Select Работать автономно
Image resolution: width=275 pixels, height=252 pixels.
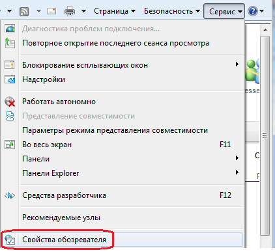(132, 102)
